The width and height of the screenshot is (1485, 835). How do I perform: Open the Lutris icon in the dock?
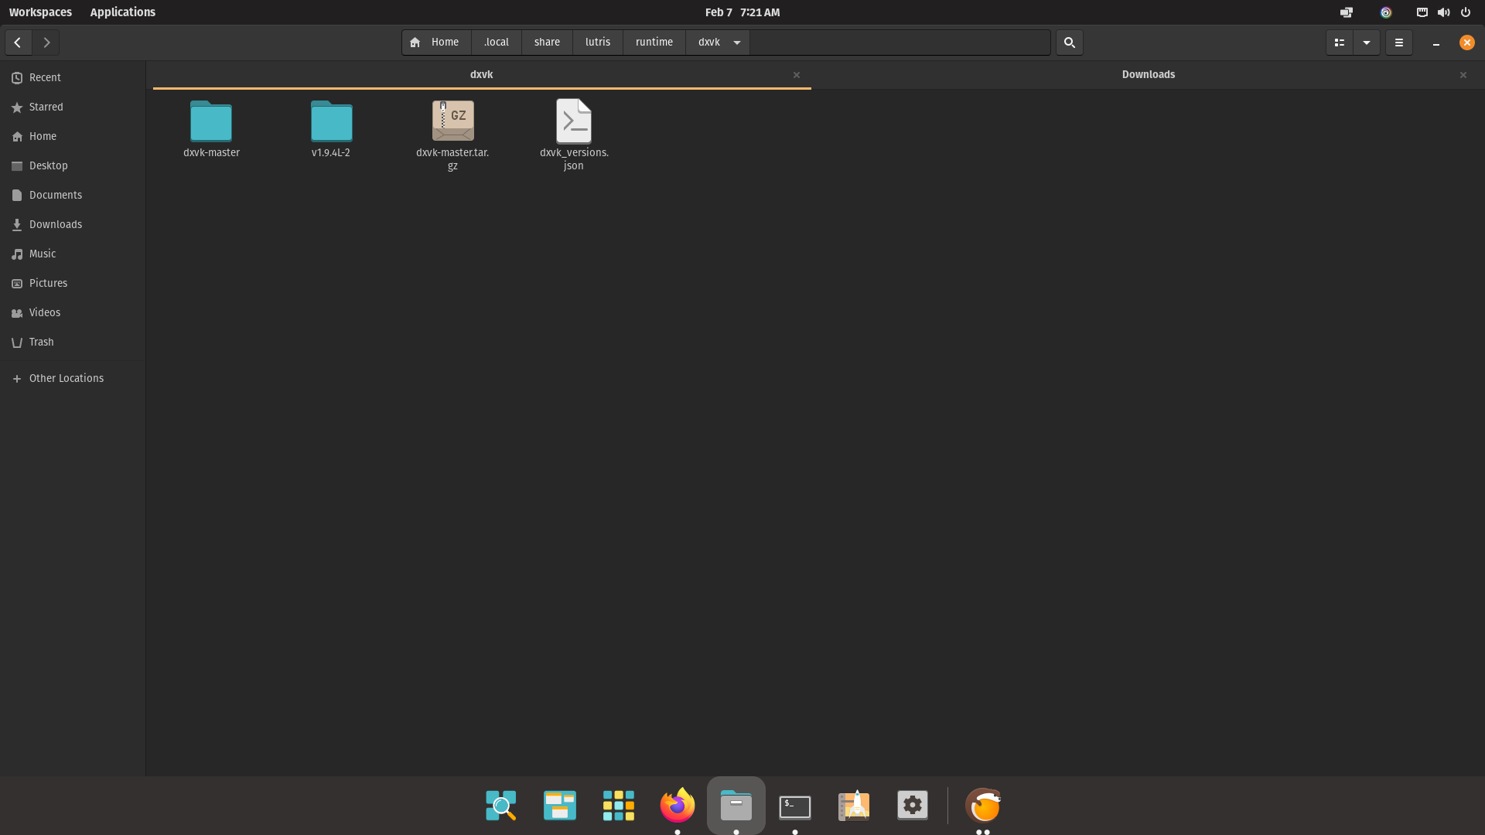pos(984,806)
